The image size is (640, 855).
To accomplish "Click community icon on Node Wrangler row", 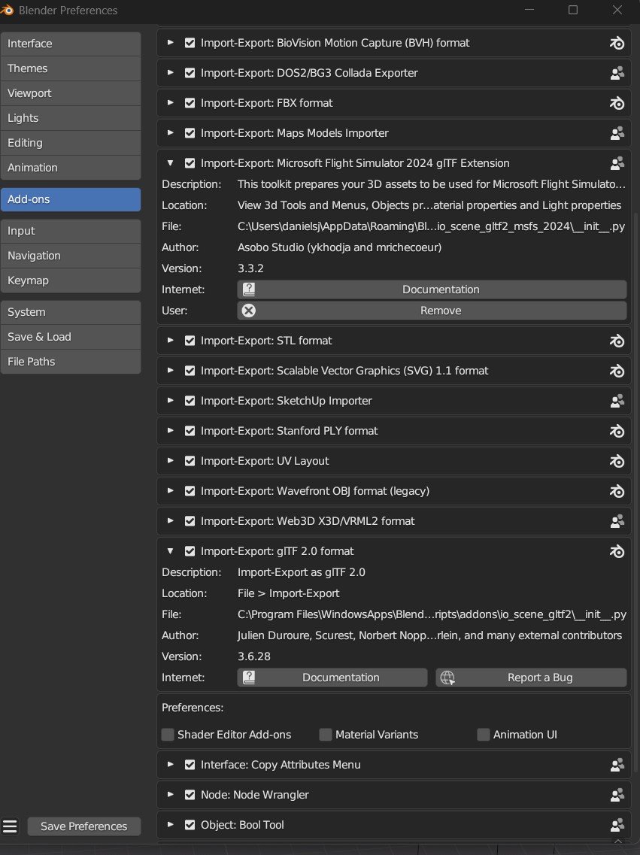I will 617,795.
